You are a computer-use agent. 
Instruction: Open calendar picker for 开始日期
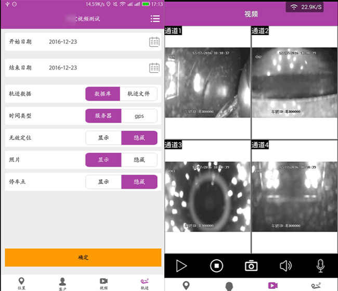(x=154, y=42)
